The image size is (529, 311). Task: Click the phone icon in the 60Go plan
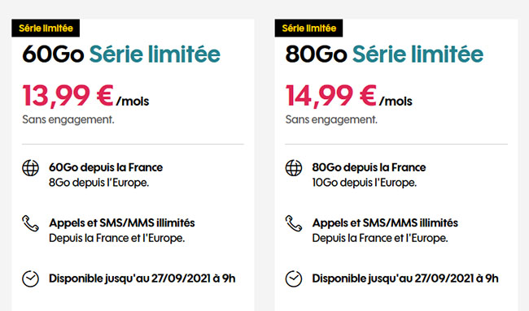(x=30, y=223)
